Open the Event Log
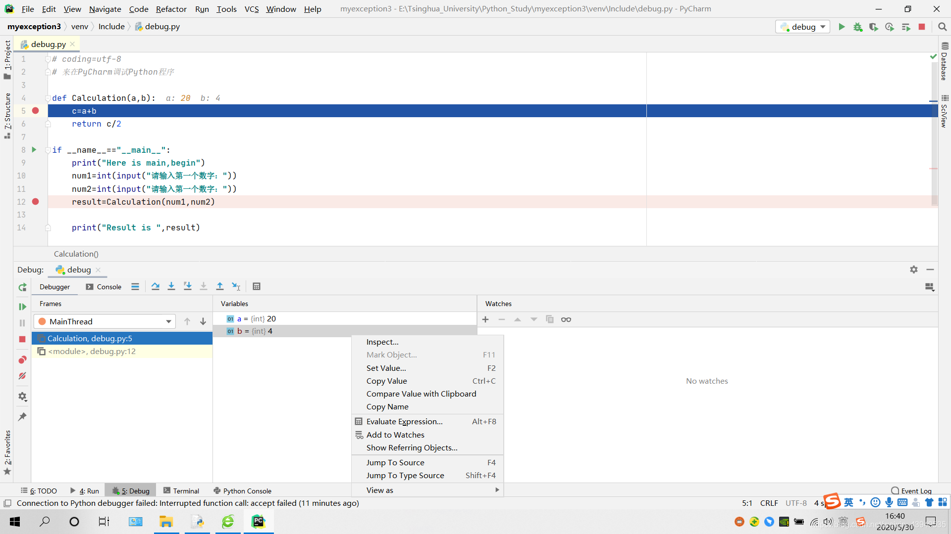The width and height of the screenshot is (951, 534). coord(911,491)
